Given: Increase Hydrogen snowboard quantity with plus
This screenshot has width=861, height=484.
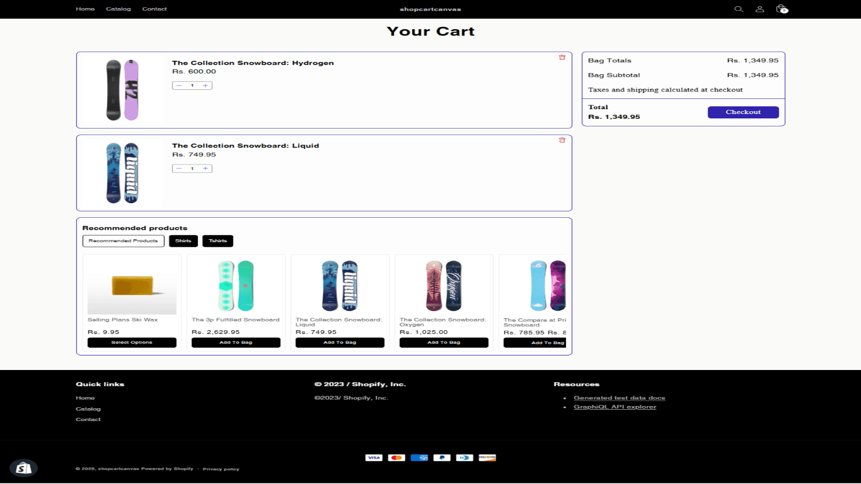Looking at the screenshot, I should coord(206,86).
